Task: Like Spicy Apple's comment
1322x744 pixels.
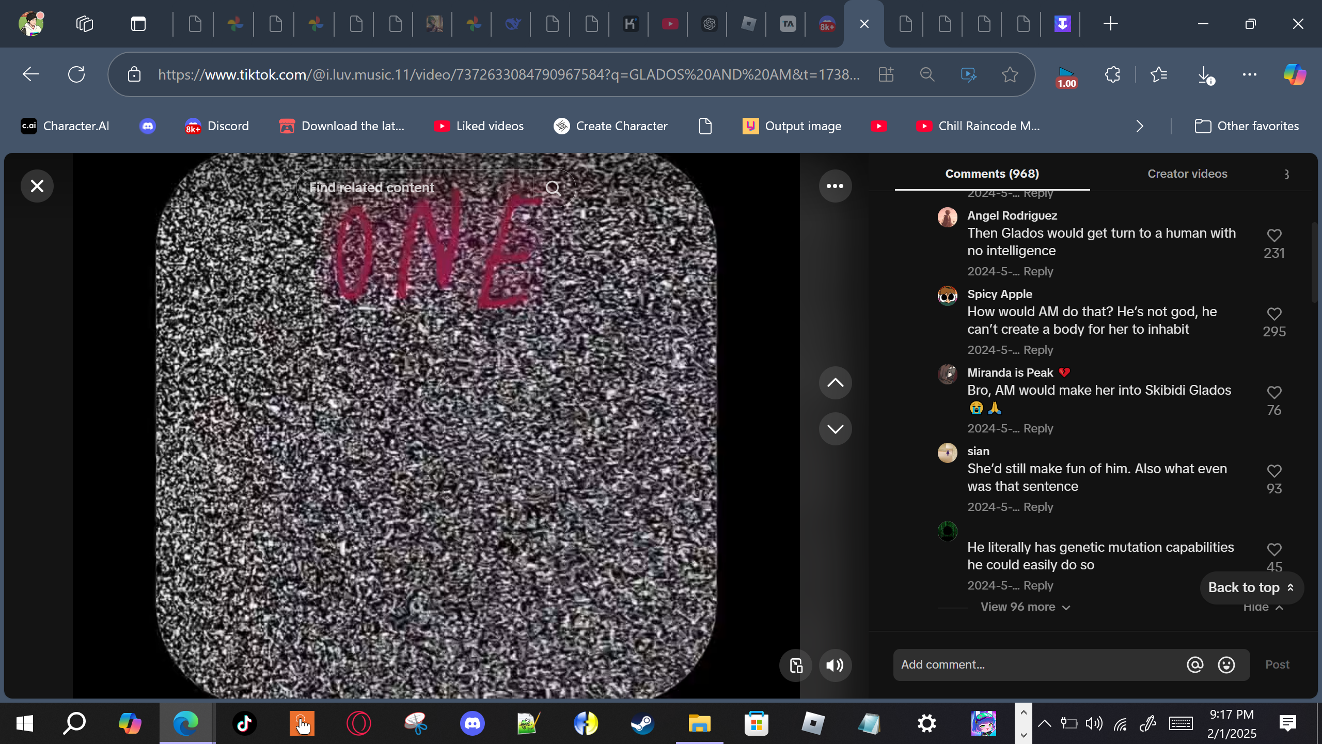Action: click(1274, 314)
